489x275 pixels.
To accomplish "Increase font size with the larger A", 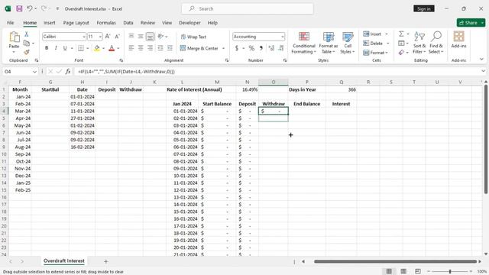I will (108, 37).
